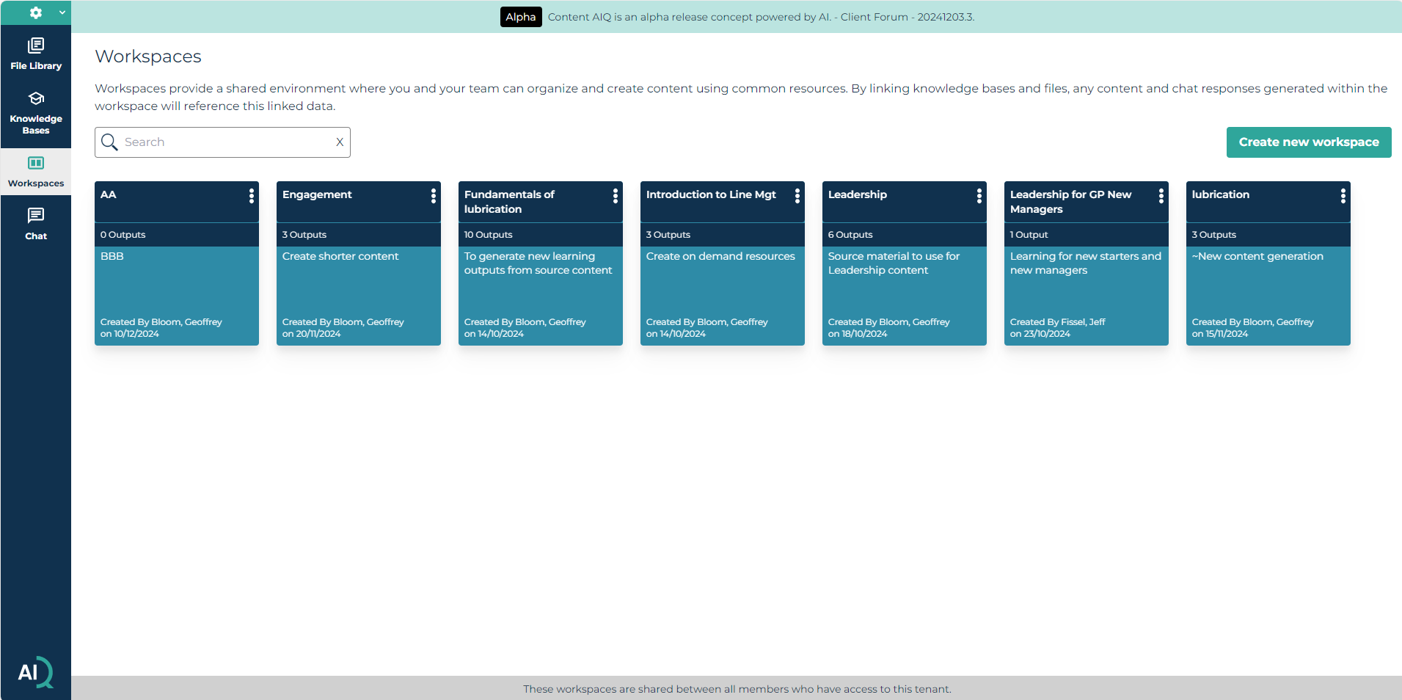The width and height of the screenshot is (1402, 700).
Task: Open options menu for AA workspace
Action: pyautogui.click(x=252, y=196)
